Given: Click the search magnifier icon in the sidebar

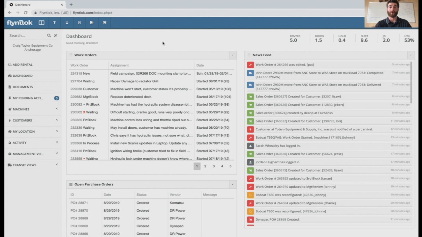Looking at the screenshot, I should pos(49,35).
